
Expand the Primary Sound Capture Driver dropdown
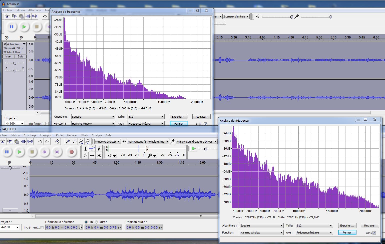tap(196, 142)
